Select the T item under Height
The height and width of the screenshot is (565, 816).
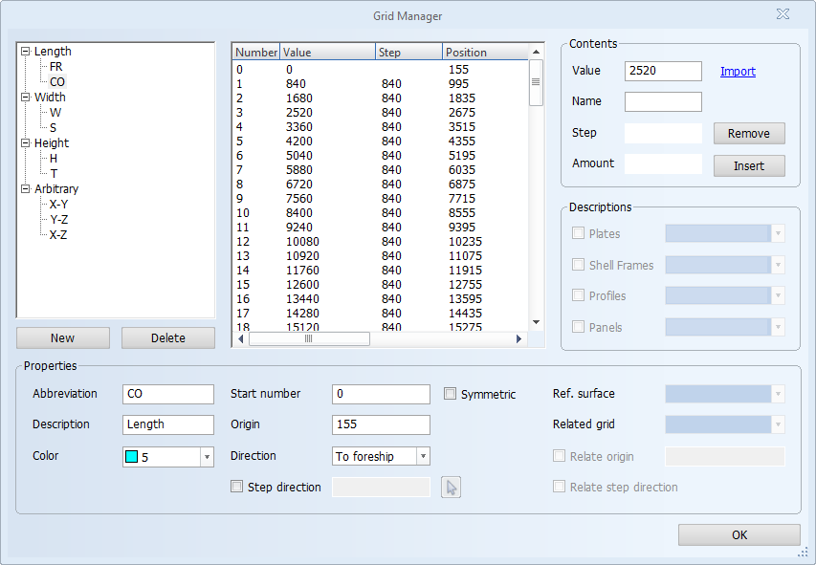pos(54,174)
